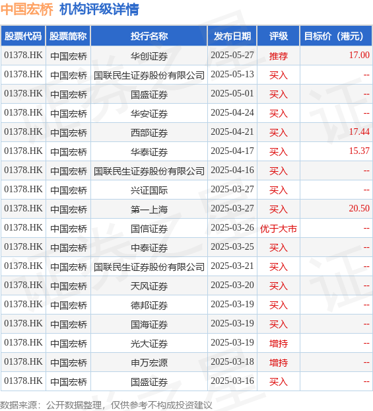
Task: Click the 优于大市 rating by 国信证券
Action: pos(279,229)
